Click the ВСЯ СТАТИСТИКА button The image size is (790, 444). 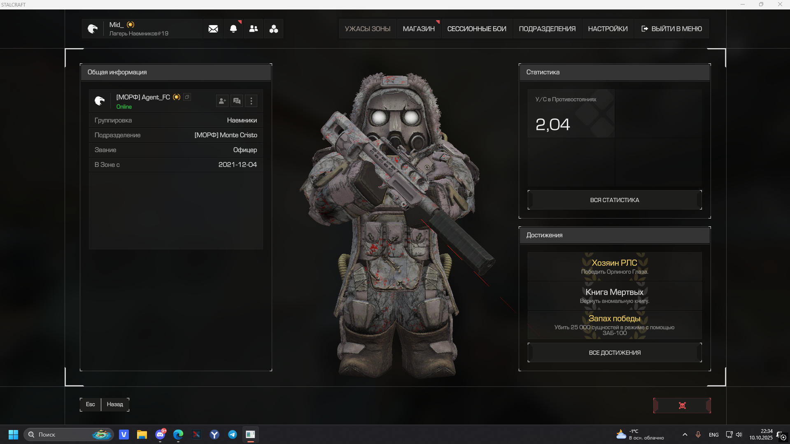[614, 200]
